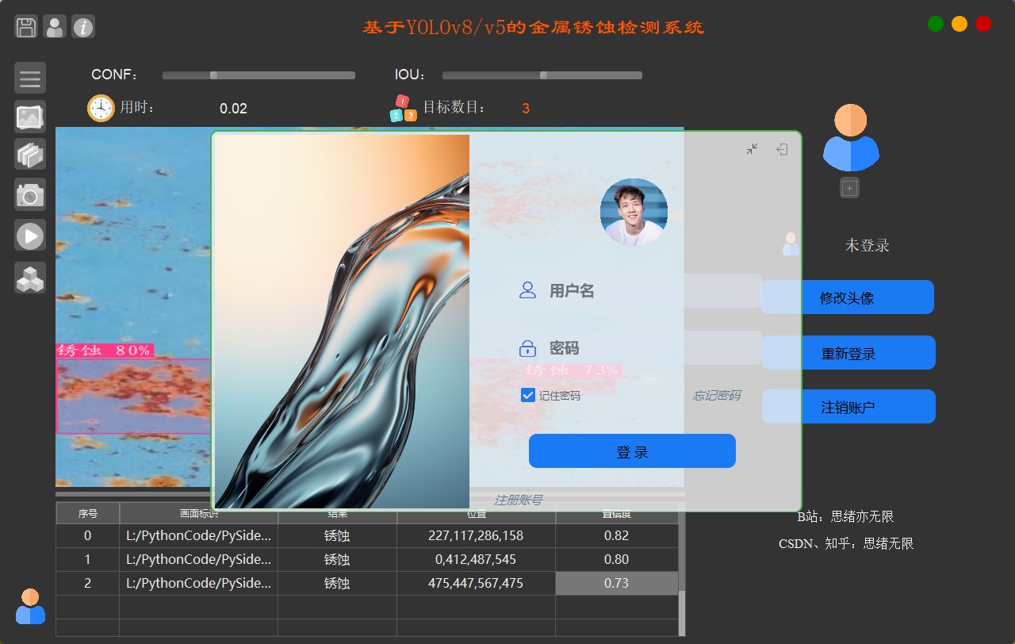Click the clock icon beside 用时

pos(101,108)
